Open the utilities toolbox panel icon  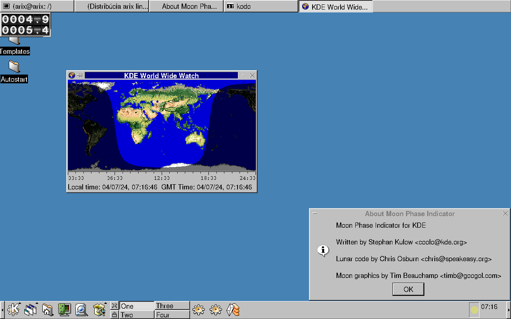point(99,310)
